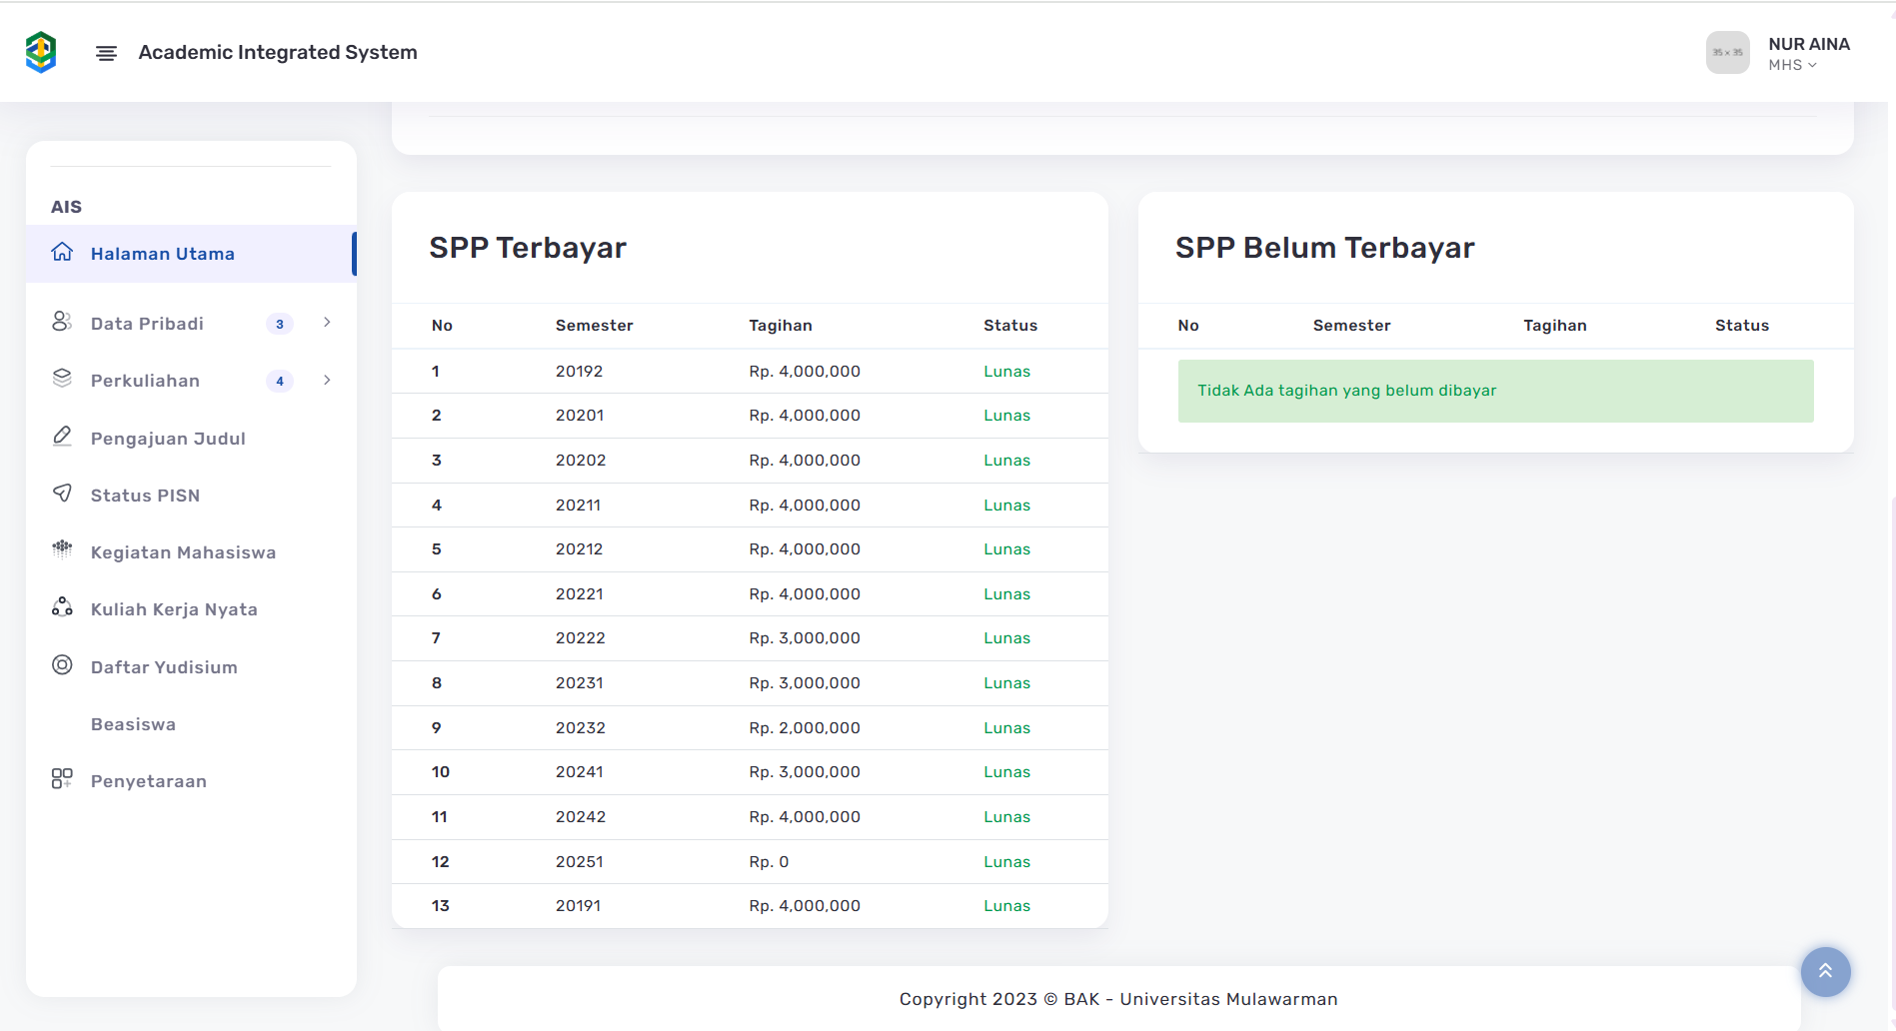1896x1031 pixels.
Task: Click the Perkuliahan badge showing 4
Action: click(280, 381)
